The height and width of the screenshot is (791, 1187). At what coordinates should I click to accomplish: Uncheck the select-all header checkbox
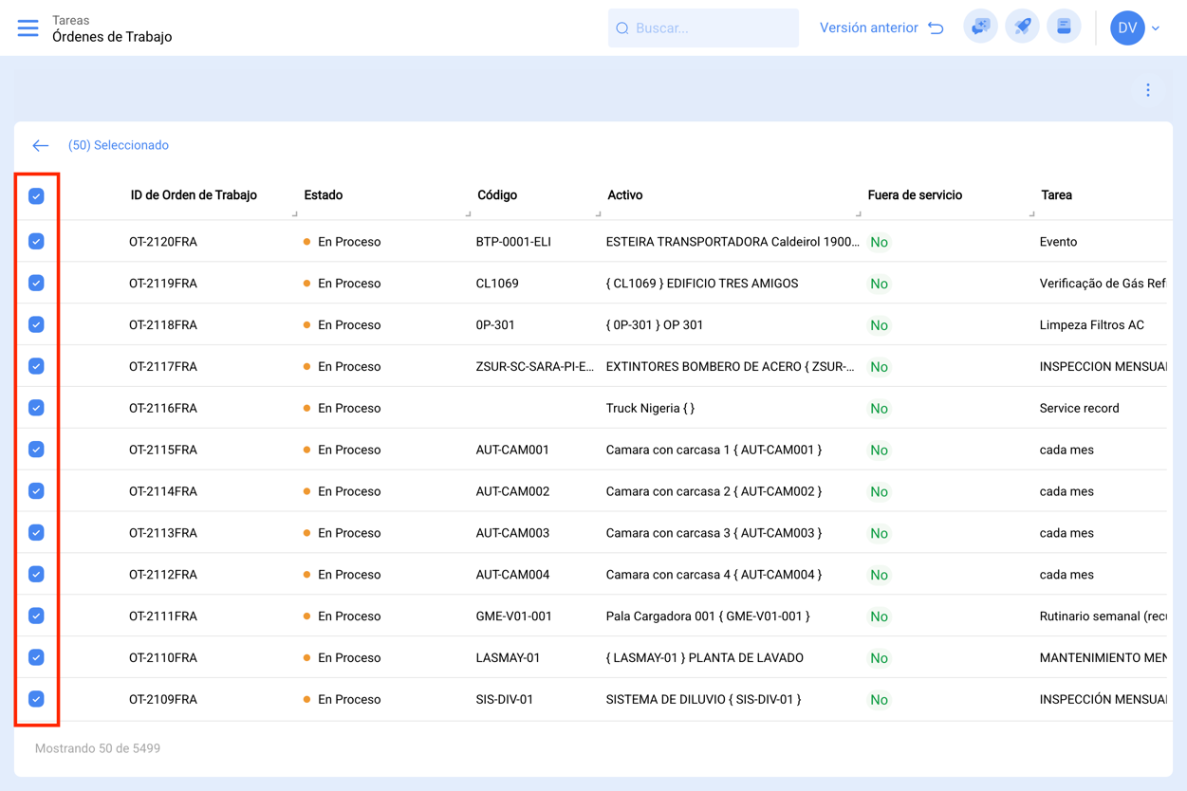tap(36, 196)
